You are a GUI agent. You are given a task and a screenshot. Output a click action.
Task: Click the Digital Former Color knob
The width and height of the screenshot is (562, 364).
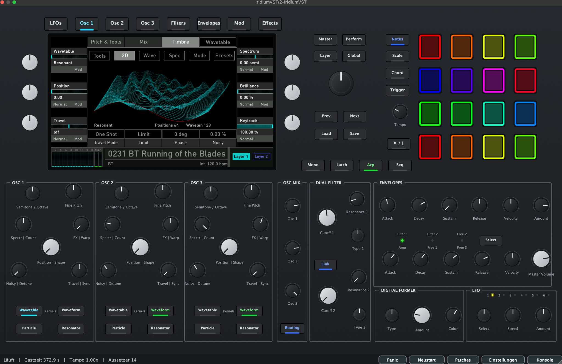(453, 315)
